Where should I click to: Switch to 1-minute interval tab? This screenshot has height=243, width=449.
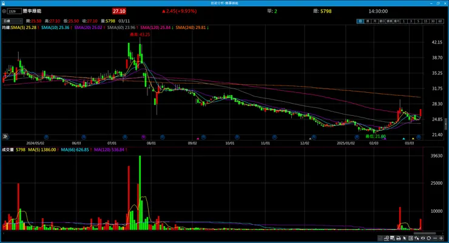point(403,21)
